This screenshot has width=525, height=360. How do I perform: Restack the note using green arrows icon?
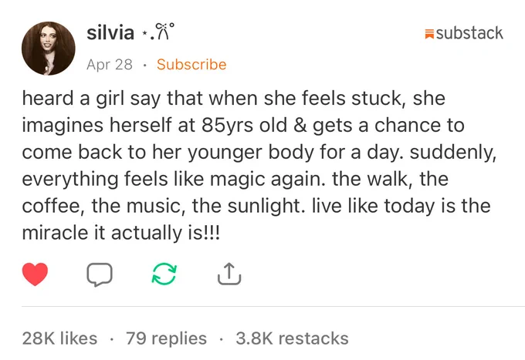coord(164,274)
